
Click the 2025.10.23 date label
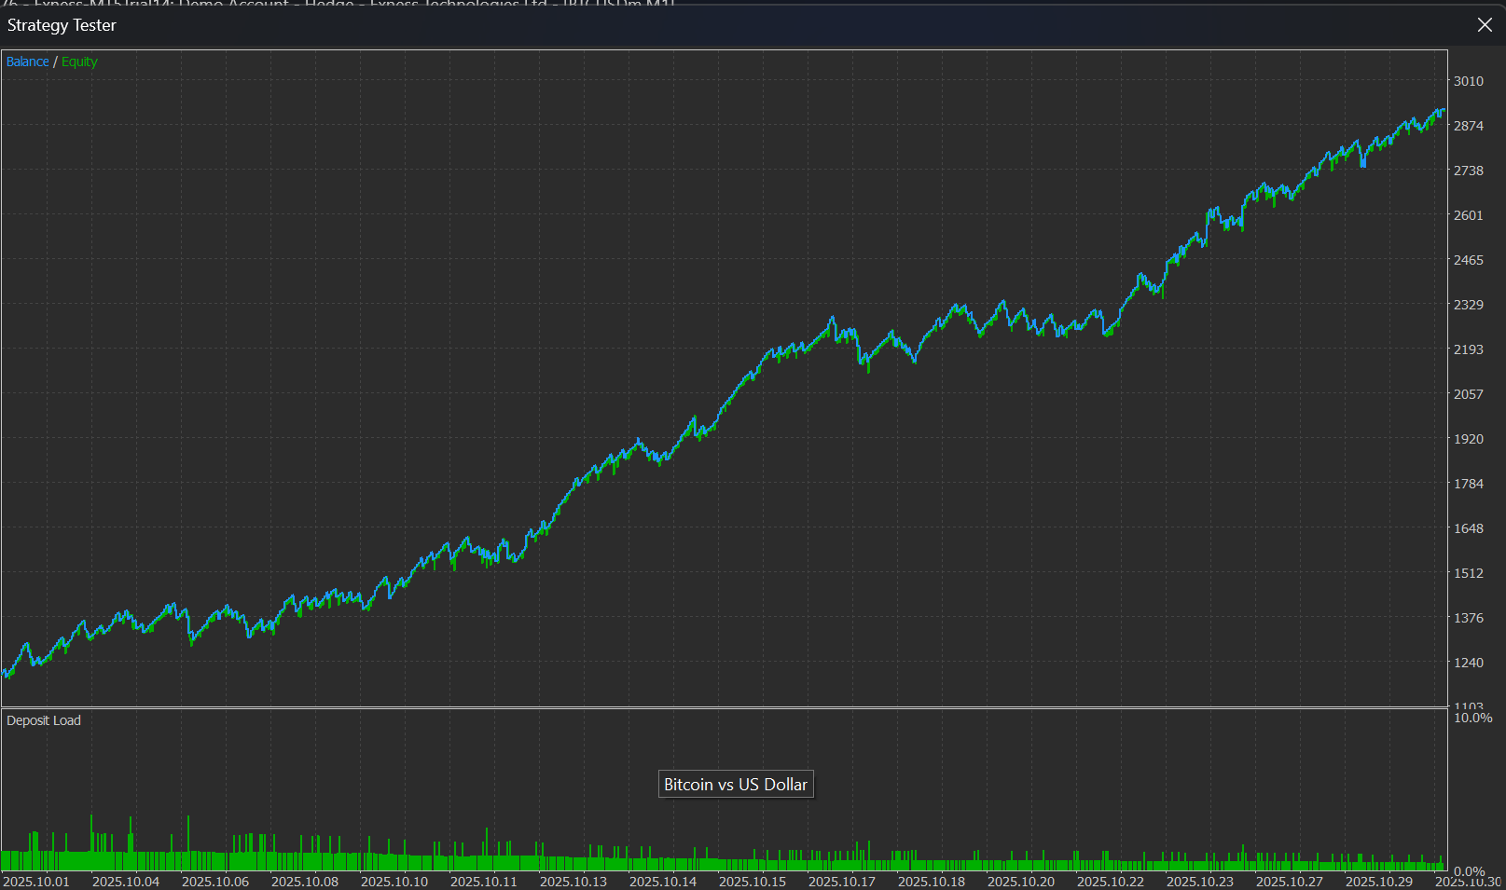[x=1200, y=882]
